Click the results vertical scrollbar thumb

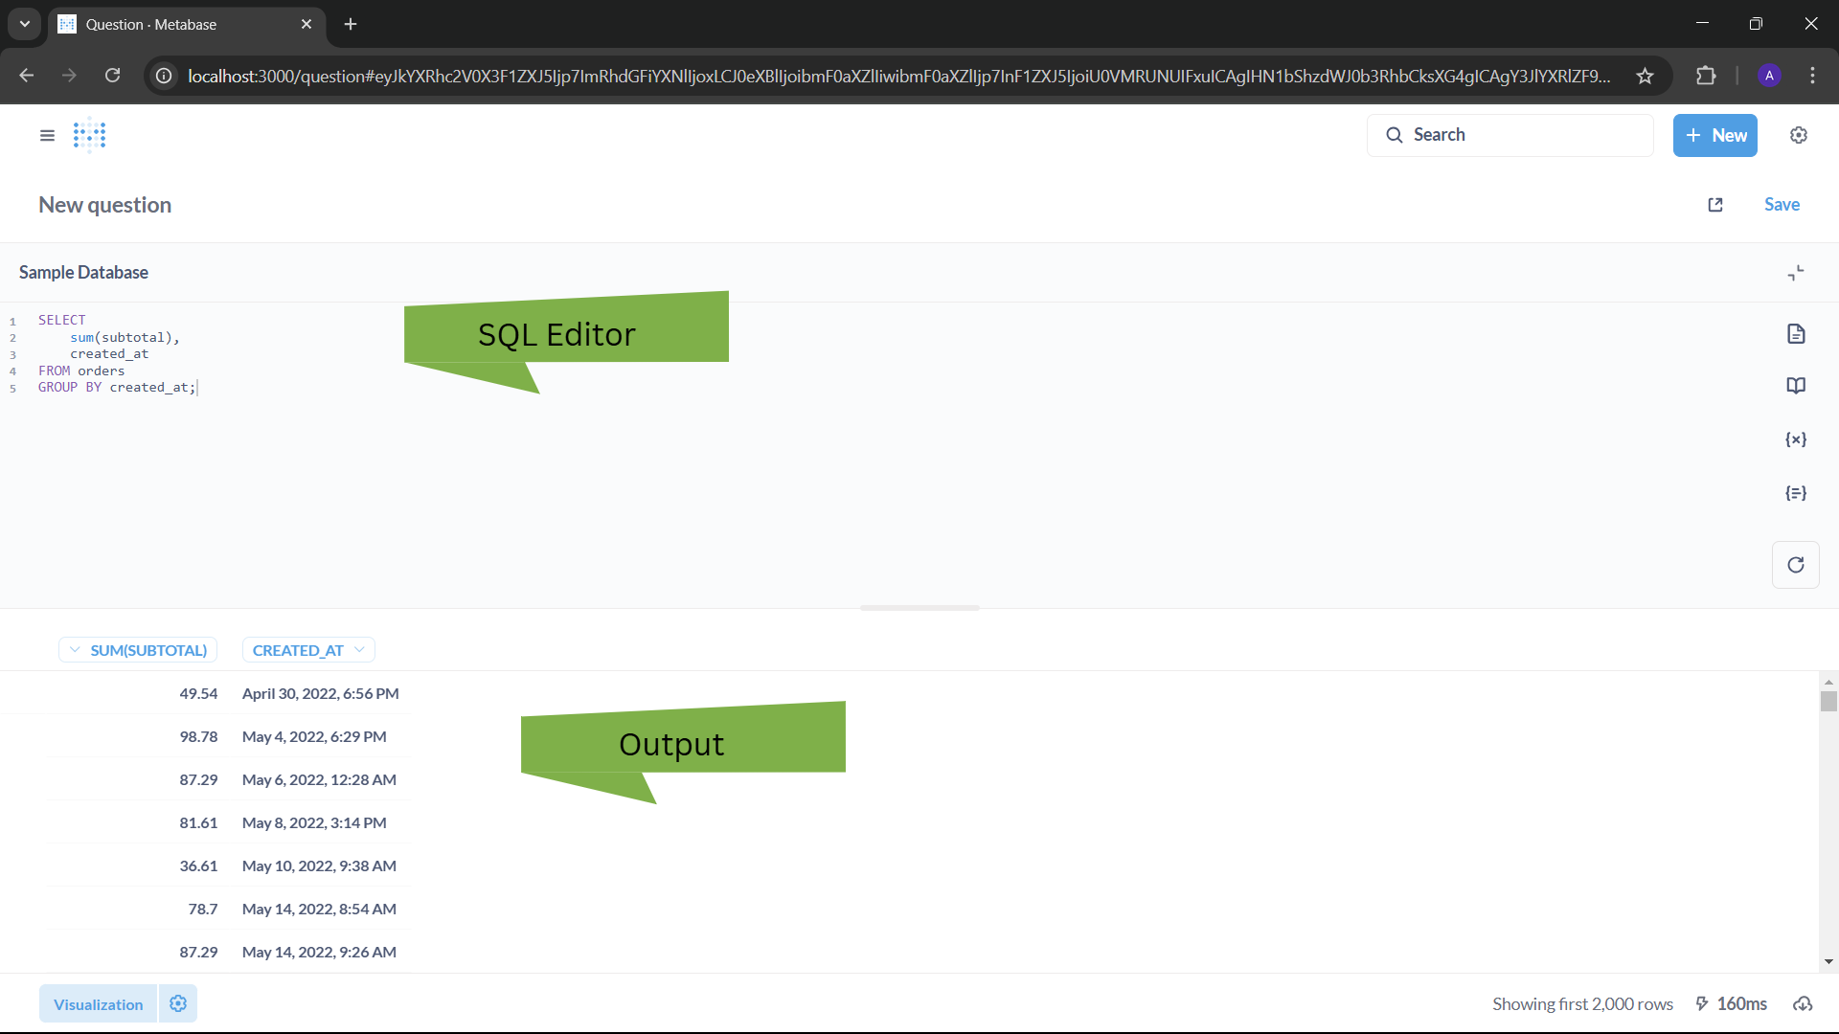click(1828, 702)
